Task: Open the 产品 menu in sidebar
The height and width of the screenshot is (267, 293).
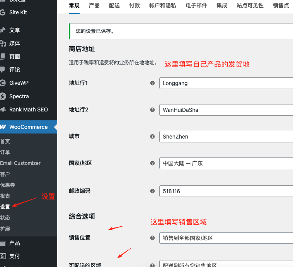Action: pyautogui.click(x=15, y=243)
